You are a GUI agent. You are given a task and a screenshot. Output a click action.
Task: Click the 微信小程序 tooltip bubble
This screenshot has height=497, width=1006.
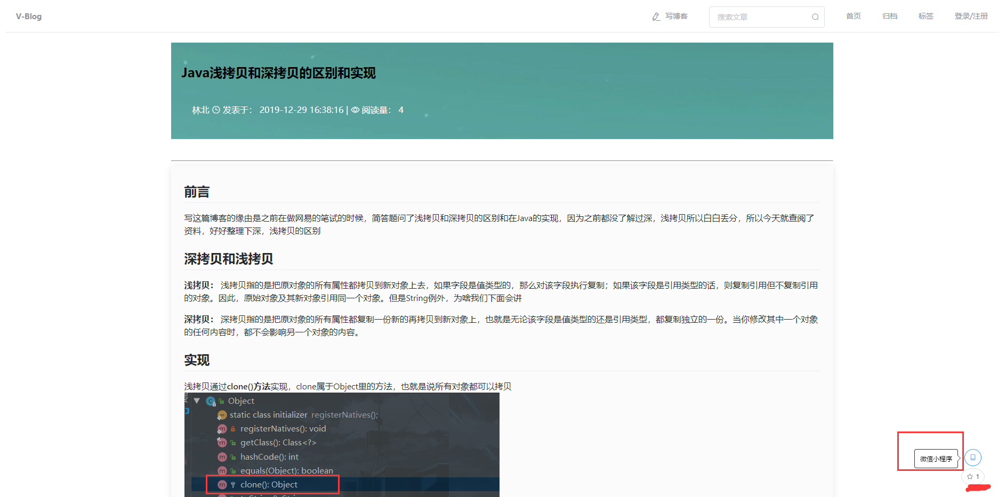tap(937, 458)
